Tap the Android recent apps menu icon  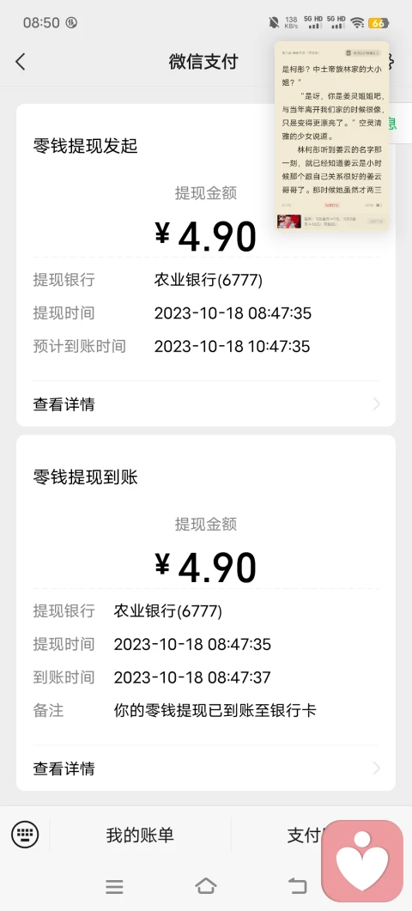point(114,886)
